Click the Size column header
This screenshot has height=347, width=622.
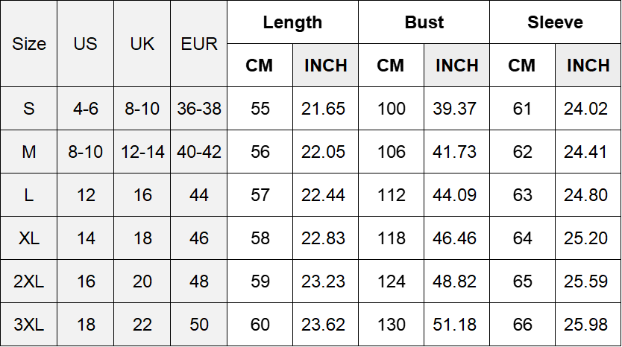[29, 44]
